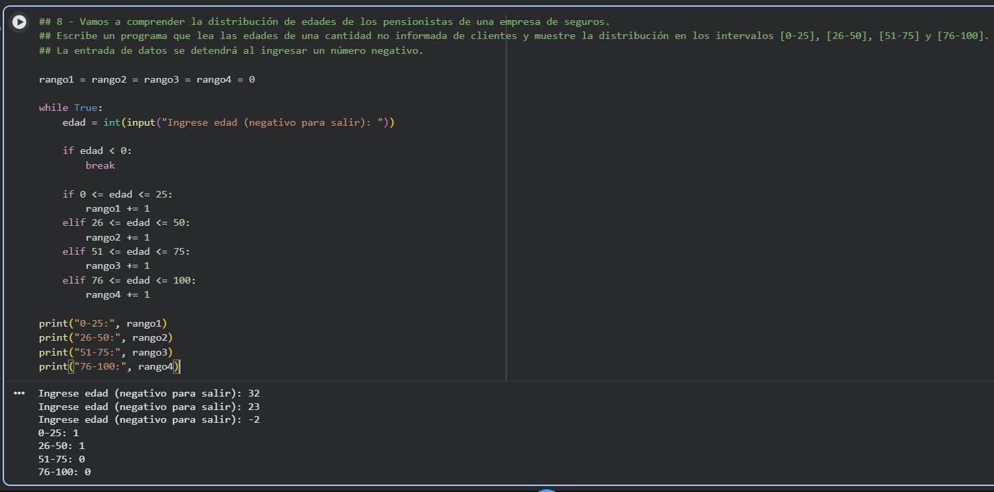Click the 'elif 26 <= edad <= 50:' line
994x492 pixels.
point(126,222)
